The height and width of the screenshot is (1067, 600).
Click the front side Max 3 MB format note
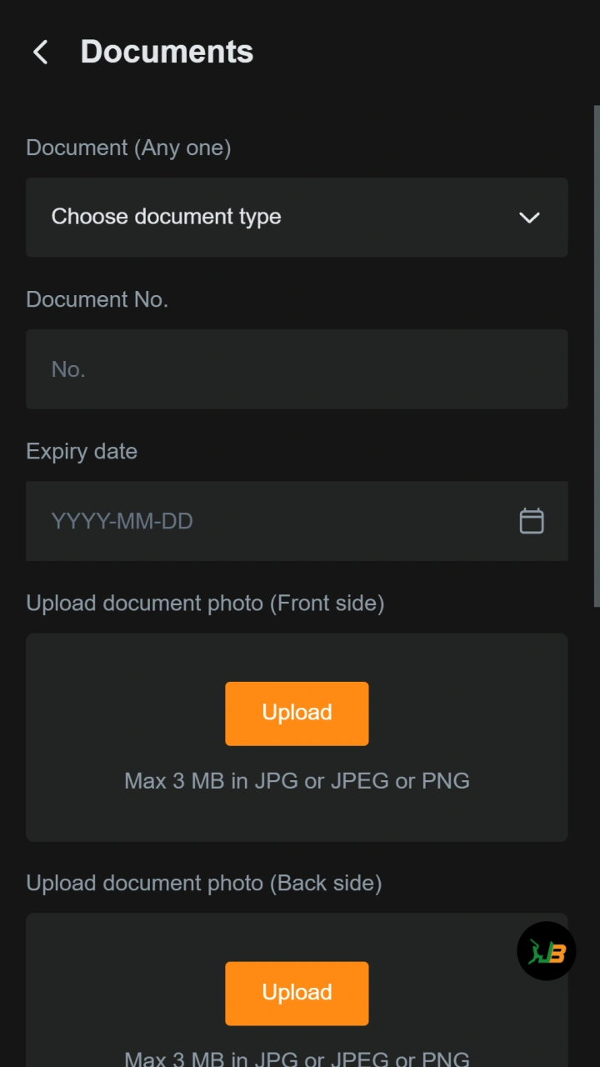[297, 781]
